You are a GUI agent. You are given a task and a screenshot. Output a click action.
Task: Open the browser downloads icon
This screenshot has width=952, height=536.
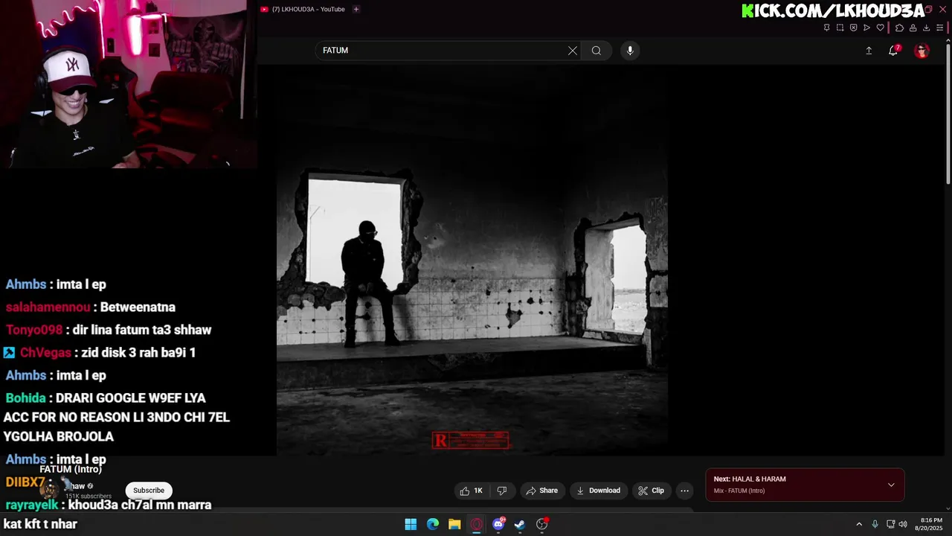point(926,28)
